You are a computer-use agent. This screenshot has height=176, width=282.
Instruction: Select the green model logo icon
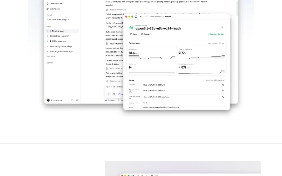tap(131, 28)
